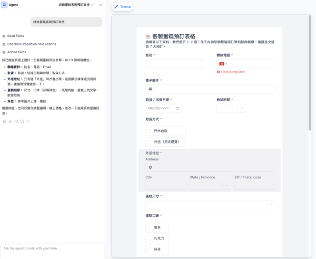Expand the Read fields step
316x259 pixels.
tap(15, 36)
